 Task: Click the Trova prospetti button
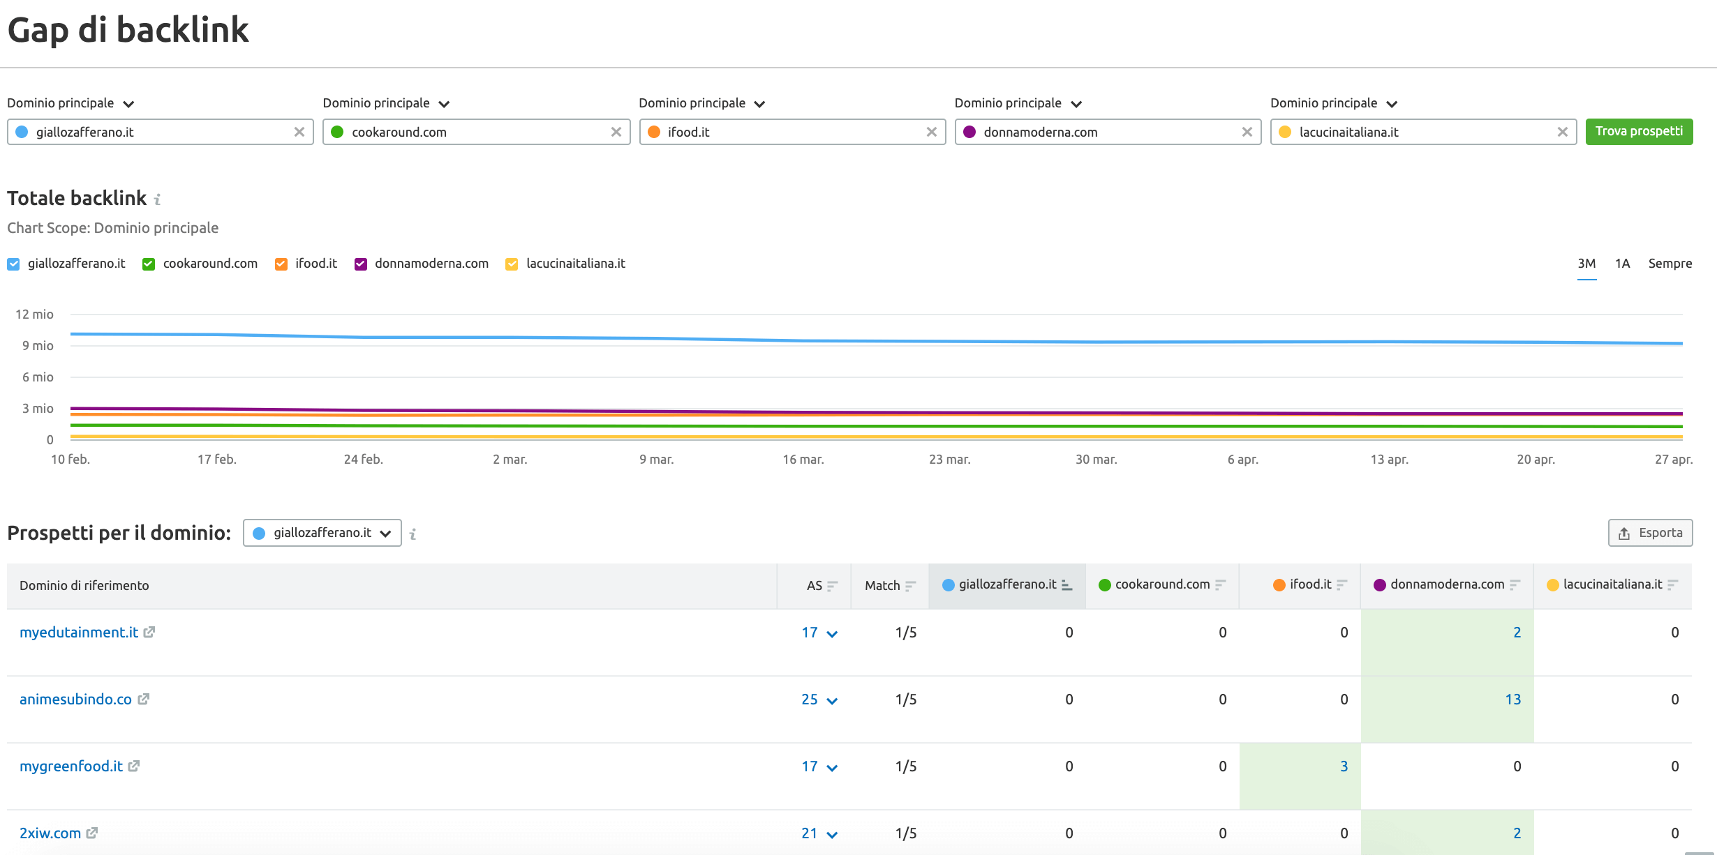[x=1639, y=132]
